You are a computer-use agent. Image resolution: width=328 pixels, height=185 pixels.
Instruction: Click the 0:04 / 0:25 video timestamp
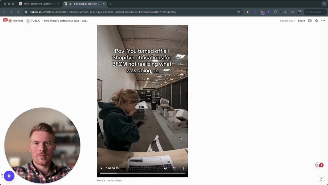pos(112,168)
